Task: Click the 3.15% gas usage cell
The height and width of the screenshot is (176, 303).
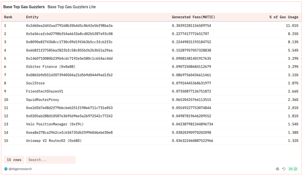Action: 293,75
